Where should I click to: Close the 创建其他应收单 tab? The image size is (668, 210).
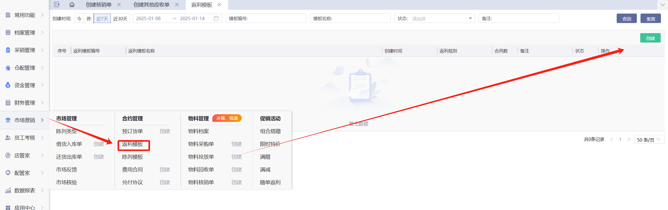click(x=177, y=5)
